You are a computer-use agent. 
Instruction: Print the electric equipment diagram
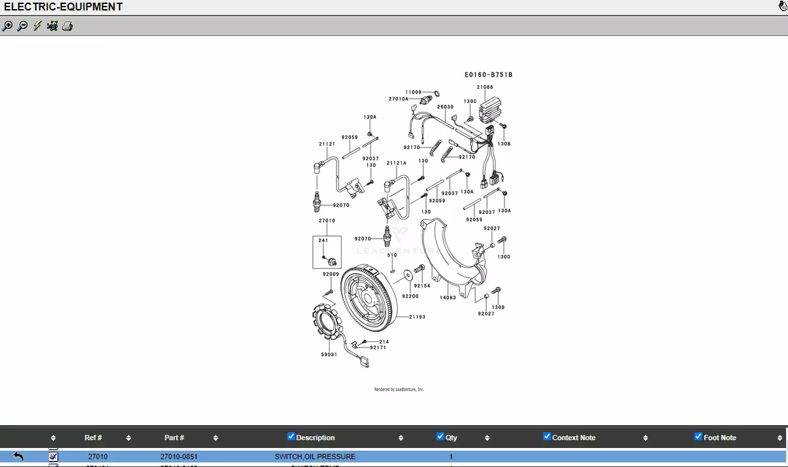pyautogui.click(x=67, y=26)
